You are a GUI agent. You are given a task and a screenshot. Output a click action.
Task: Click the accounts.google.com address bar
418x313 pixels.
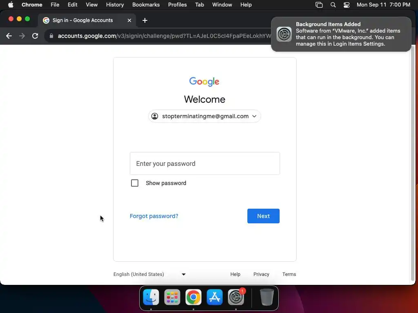(x=164, y=36)
